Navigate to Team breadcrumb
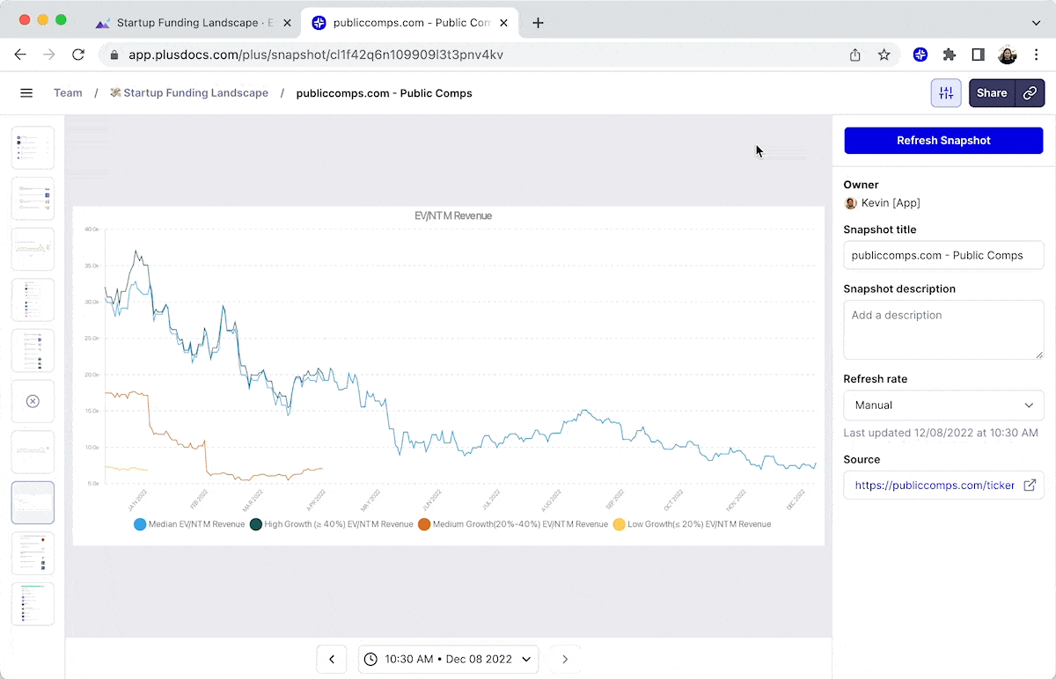Viewport: 1056px width, 679px height. tap(68, 93)
